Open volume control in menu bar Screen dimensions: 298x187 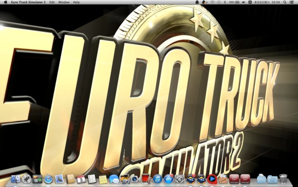[x=244, y=2]
